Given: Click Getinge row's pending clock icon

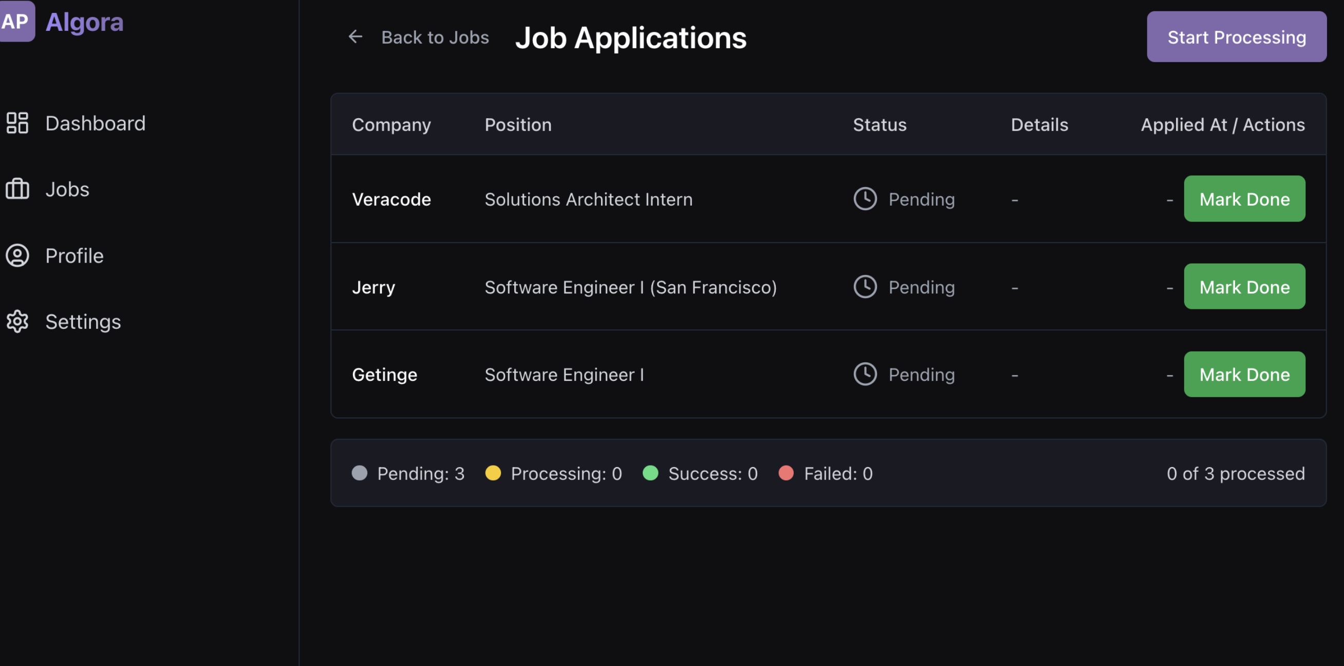Looking at the screenshot, I should pos(865,374).
